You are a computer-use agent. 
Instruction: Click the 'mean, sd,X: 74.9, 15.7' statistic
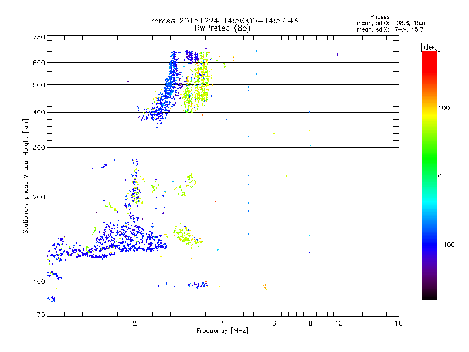(x=390, y=29)
